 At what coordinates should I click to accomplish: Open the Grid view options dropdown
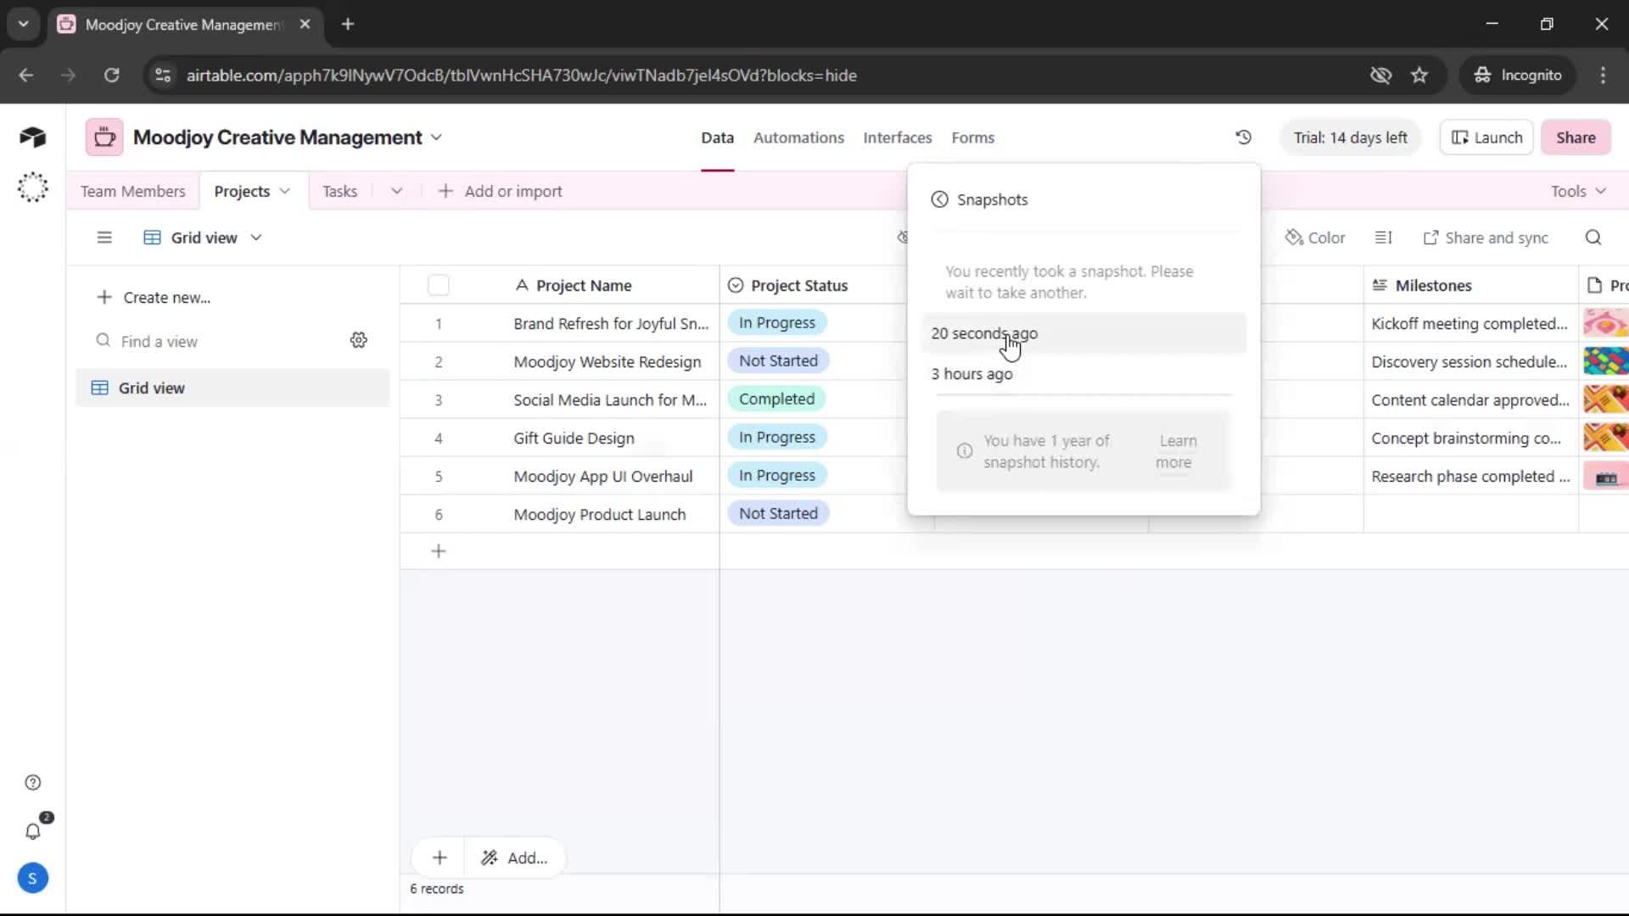click(x=256, y=237)
